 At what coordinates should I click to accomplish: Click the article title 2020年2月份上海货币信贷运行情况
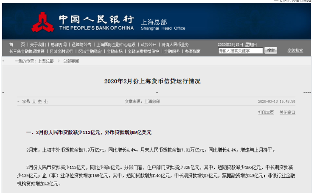coord(152,81)
